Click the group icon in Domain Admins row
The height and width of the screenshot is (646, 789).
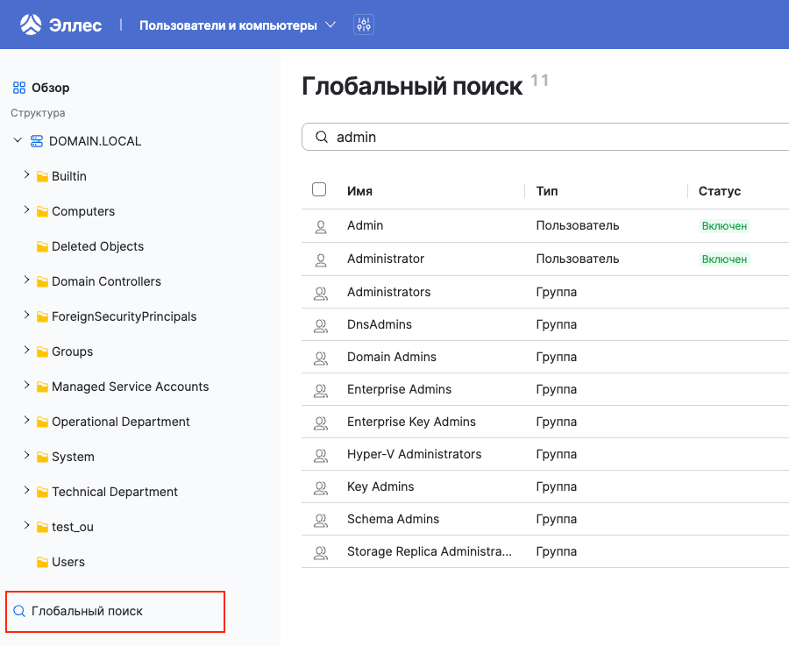pyautogui.click(x=321, y=358)
